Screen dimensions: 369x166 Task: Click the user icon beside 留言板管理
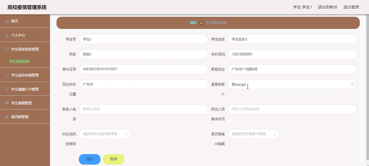(7, 117)
